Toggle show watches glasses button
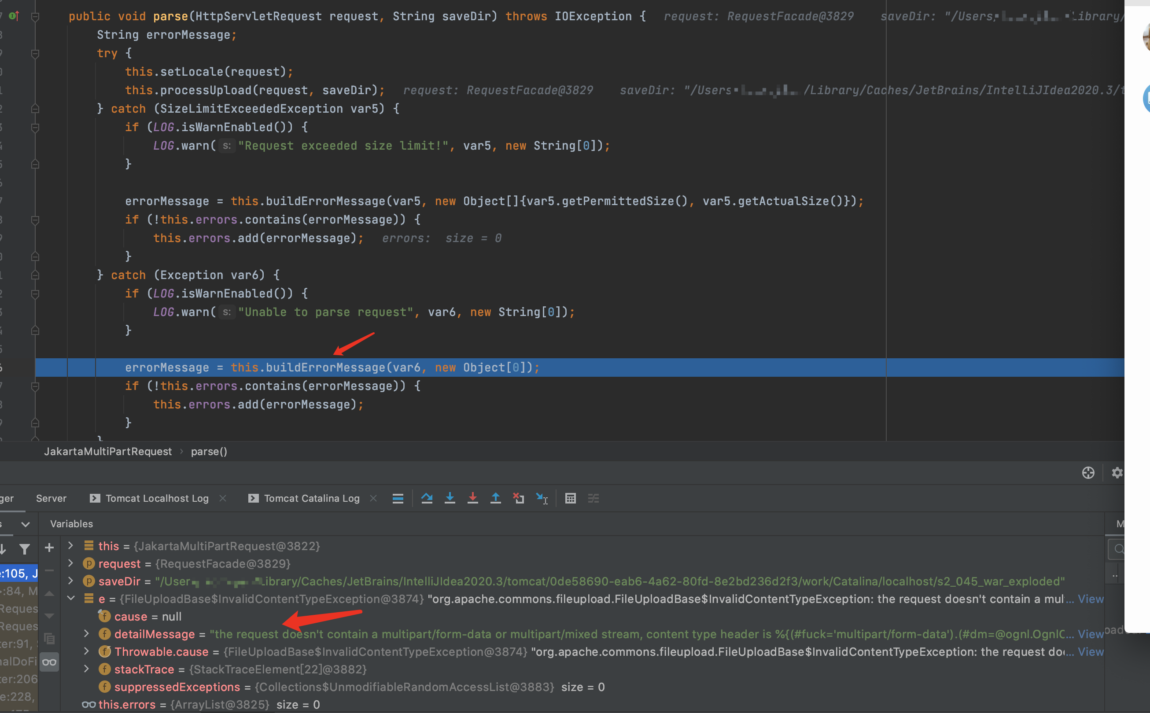This screenshot has height=713, width=1150. click(x=49, y=662)
